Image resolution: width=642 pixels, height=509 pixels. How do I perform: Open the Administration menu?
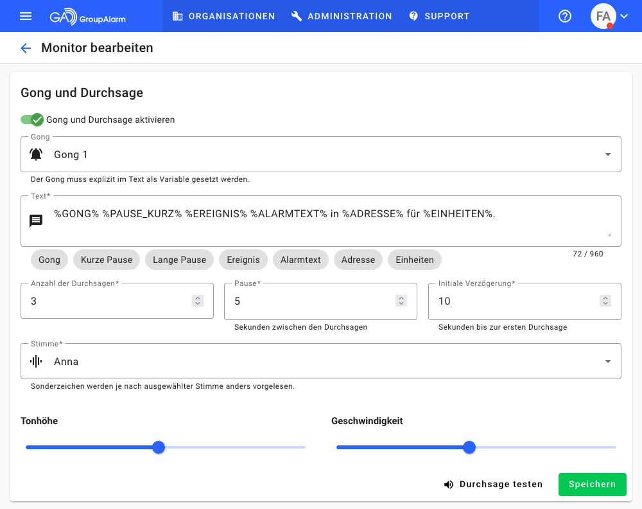[x=342, y=16]
